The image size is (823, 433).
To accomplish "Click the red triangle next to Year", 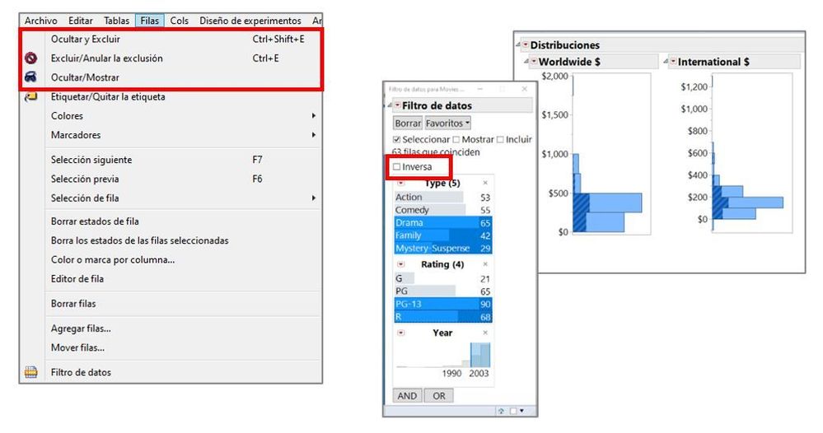I will coord(401,333).
